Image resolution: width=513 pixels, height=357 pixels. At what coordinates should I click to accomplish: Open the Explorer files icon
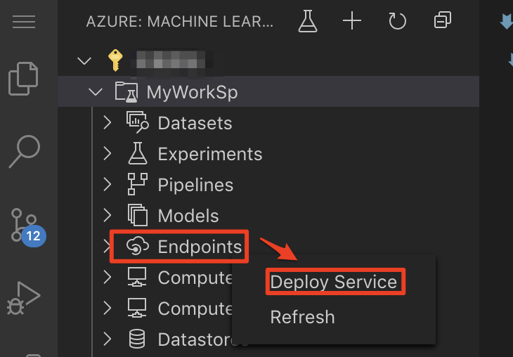(x=23, y=79)
